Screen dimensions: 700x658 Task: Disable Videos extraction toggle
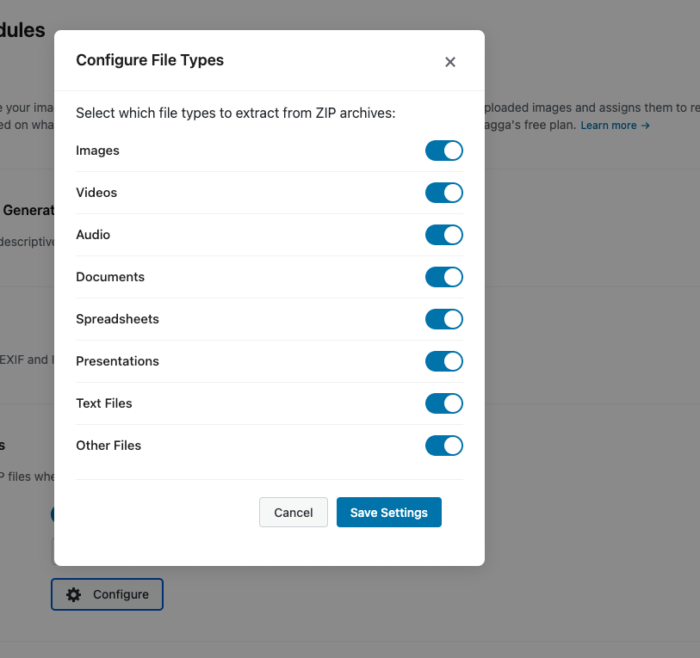[444, 193]
